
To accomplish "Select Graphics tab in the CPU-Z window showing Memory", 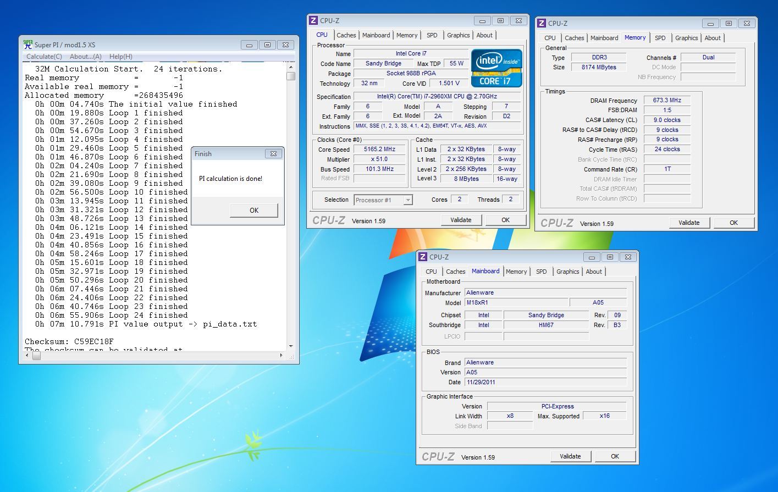I will 687,38.
